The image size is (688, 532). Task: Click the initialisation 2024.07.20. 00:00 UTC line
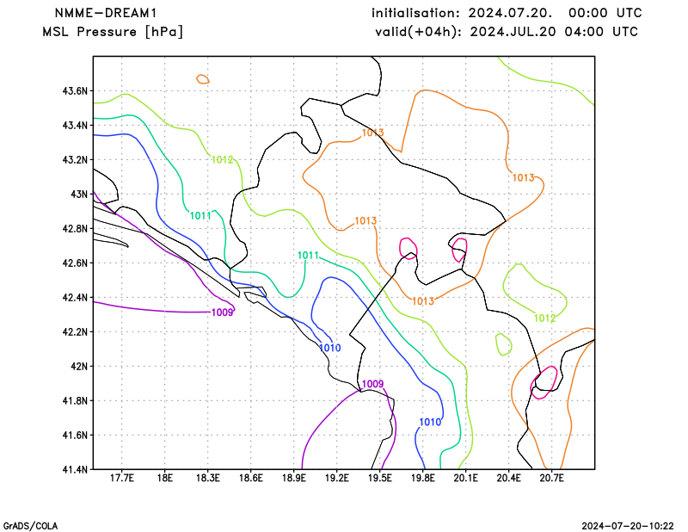tap(507, 13)
